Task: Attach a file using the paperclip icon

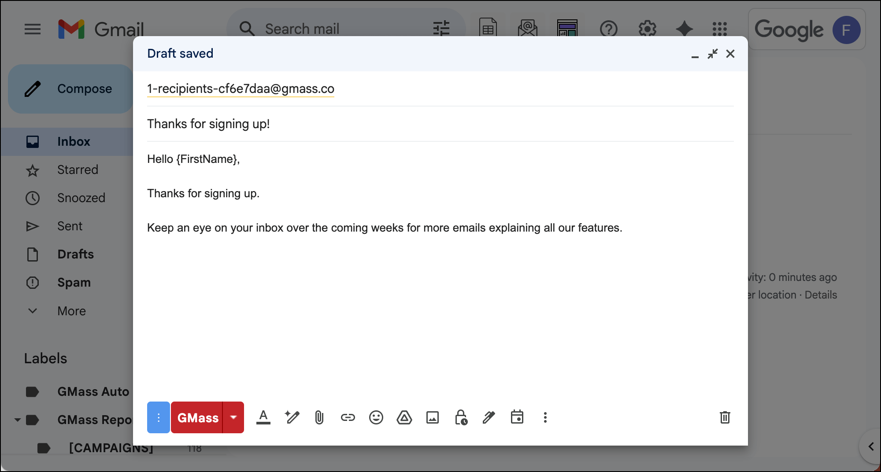Action: [x=319, y=417]
